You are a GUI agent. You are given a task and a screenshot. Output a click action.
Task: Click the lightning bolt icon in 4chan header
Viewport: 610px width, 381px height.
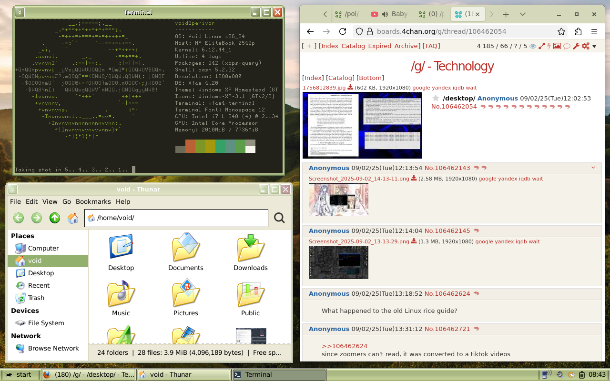click(549, 46)
